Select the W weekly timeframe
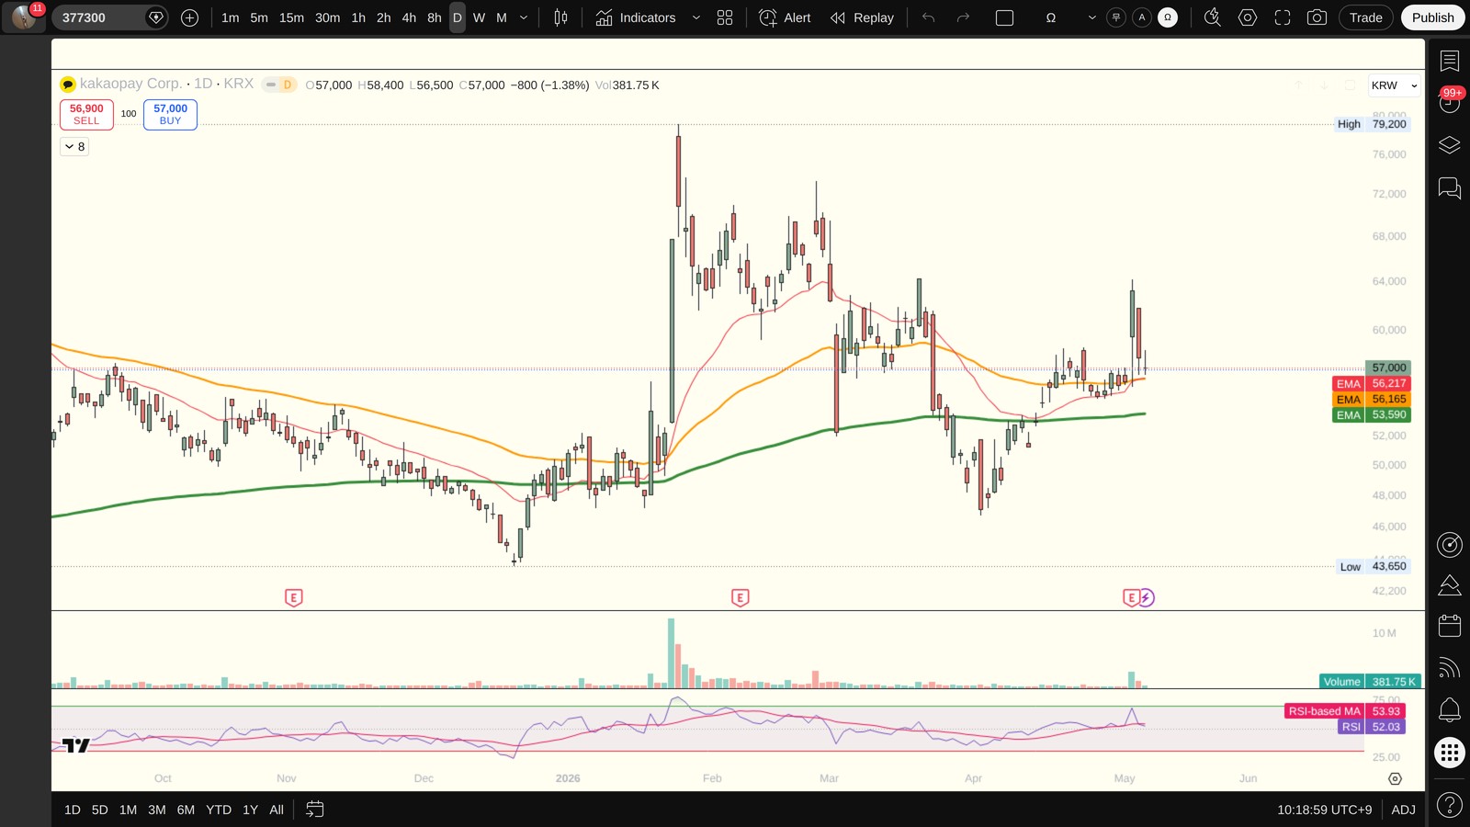Image resolution: width=1470 pixels, height=827 pixels. (479, 17)
